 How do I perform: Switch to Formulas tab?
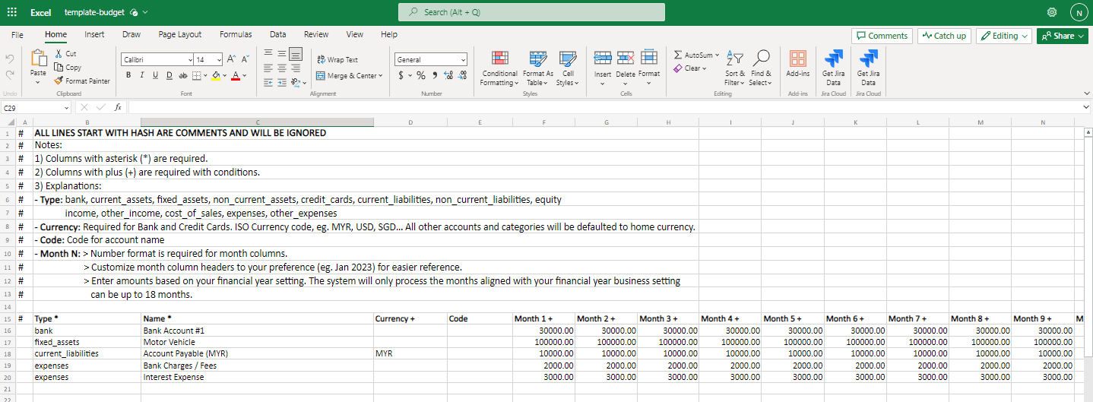(x=236, y=35)
